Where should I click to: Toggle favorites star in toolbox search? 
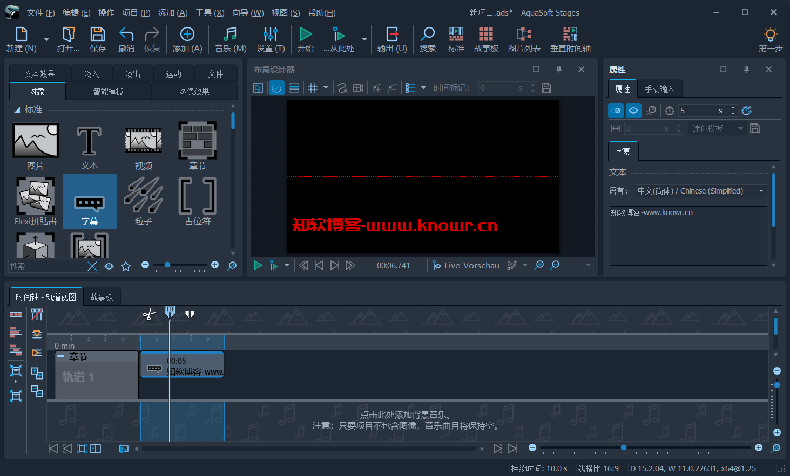coord(126,266)
